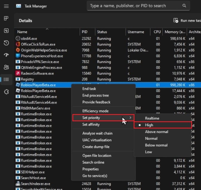Set priority to Realtime
This screenshot has height=190, width=201.
163,118
